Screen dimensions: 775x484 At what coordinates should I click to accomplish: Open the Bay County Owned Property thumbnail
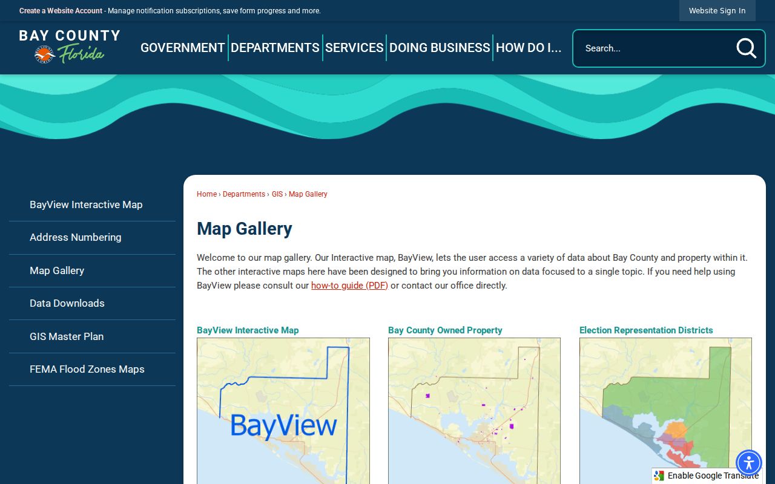474,411
